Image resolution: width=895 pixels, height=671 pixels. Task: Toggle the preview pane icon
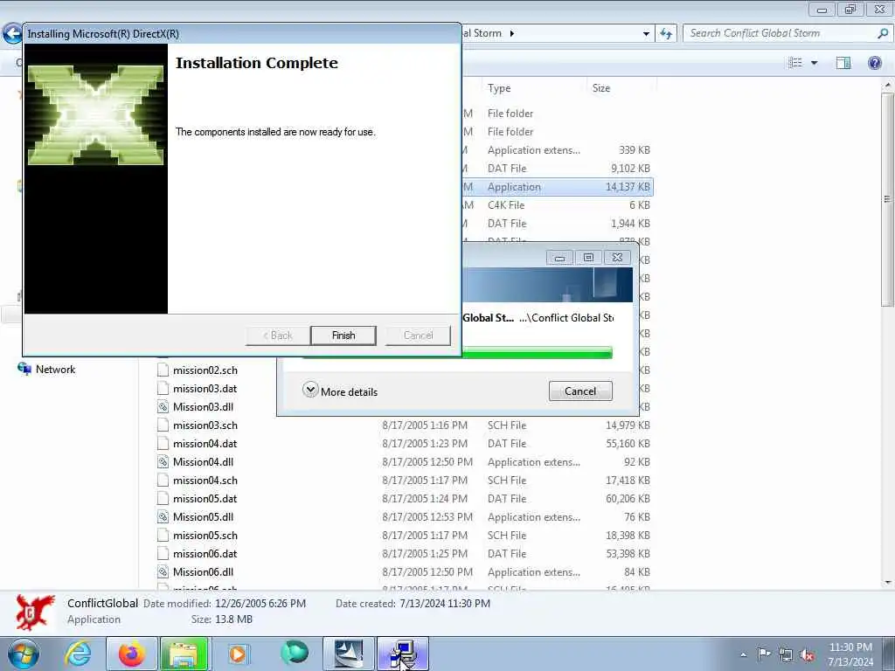[x=843, y=63]
